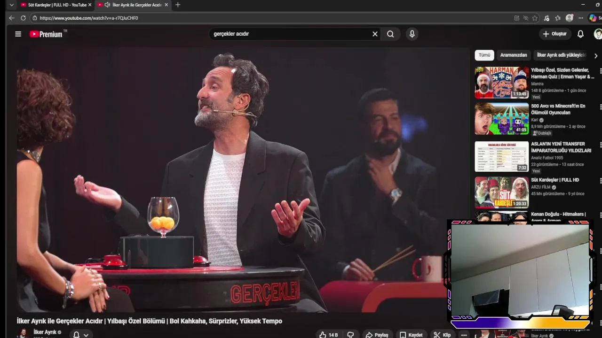Open the Copilot sidebar
The width and height of the screenshot is (602, 338).
593,18
